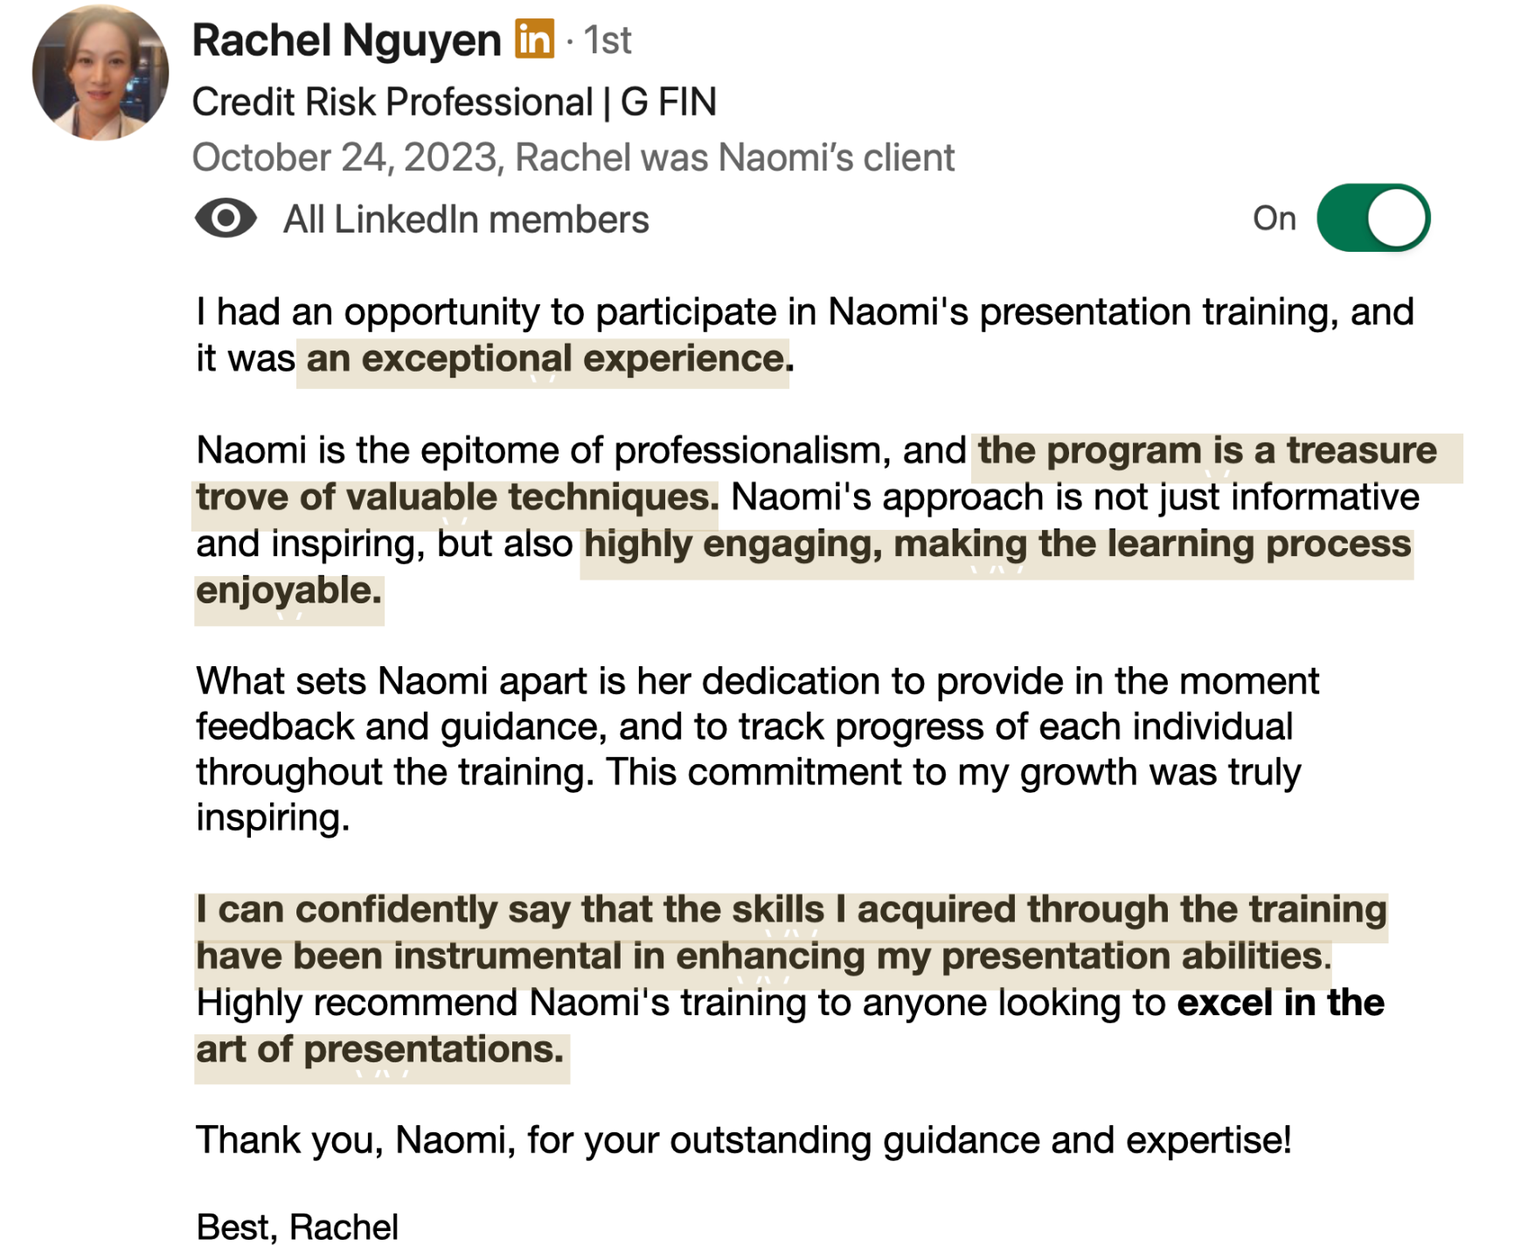Select the All LinkedIn members label
Image resolution: width=1528 pixels, height=1259 pixels.
click(466, 219)
